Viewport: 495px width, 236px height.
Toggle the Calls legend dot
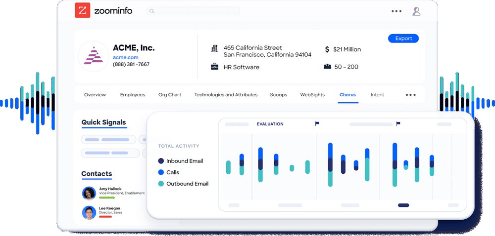tap(161, 172)
